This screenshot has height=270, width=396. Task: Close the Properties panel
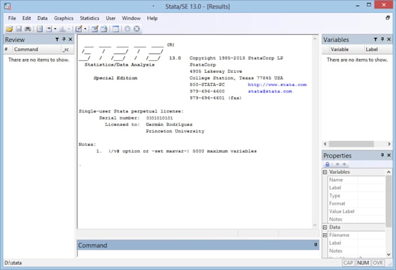pos(389,155)
